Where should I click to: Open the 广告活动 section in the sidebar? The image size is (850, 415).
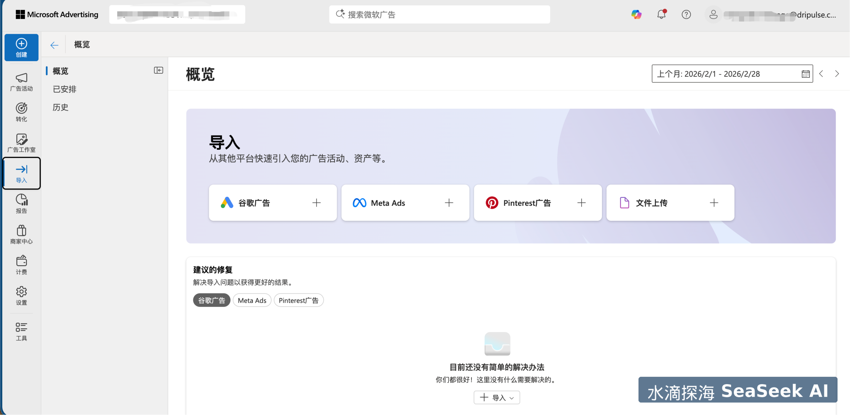coord(21,81)
